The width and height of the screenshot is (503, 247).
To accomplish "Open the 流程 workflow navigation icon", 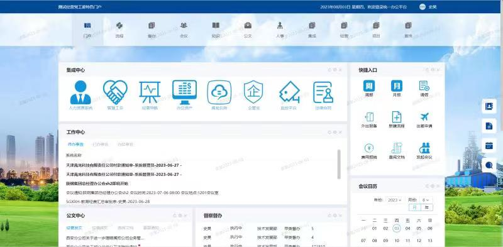I will (119, 25).
